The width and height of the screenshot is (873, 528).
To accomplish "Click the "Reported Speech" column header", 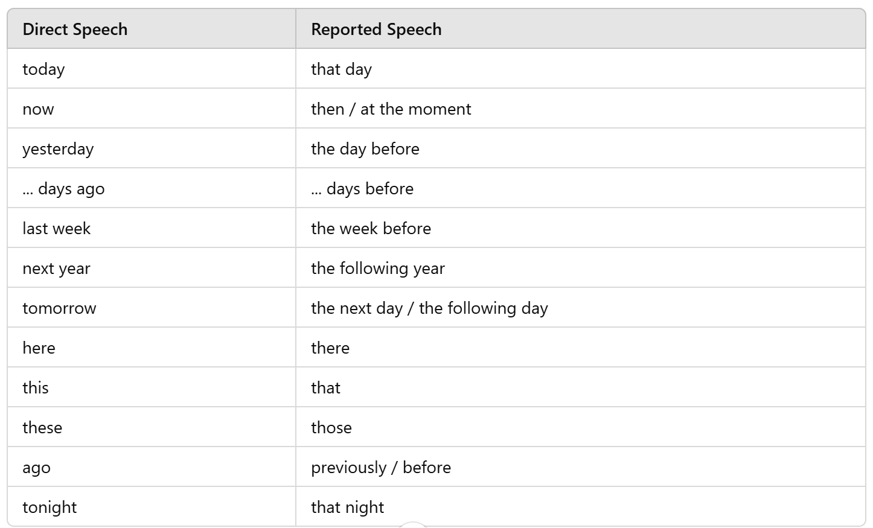I will (376, 30).
